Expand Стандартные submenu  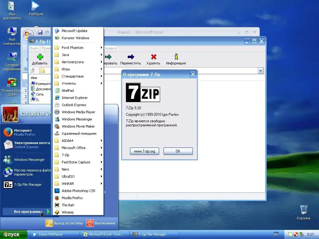(x=78, y=76)
